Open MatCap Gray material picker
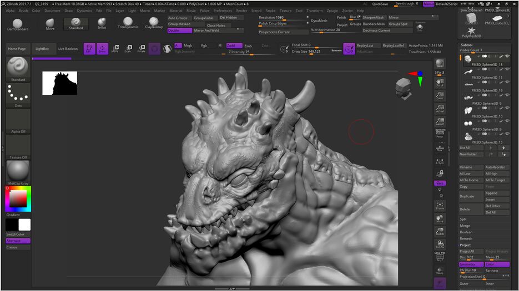The image size is (519, 291). click(18, 172)
